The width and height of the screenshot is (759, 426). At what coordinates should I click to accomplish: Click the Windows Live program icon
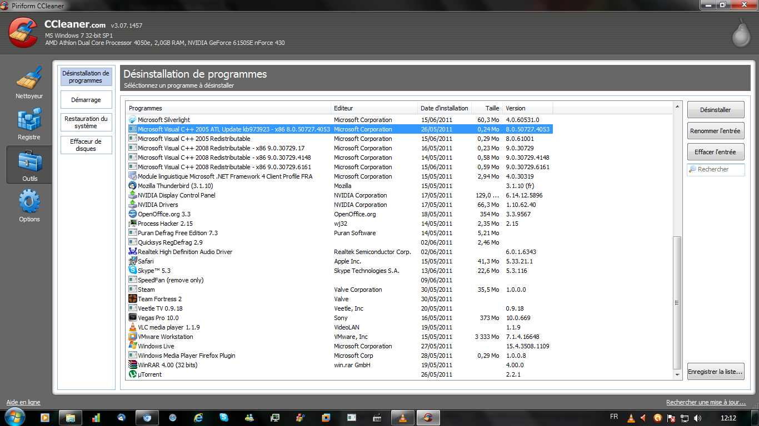point(133,346)
